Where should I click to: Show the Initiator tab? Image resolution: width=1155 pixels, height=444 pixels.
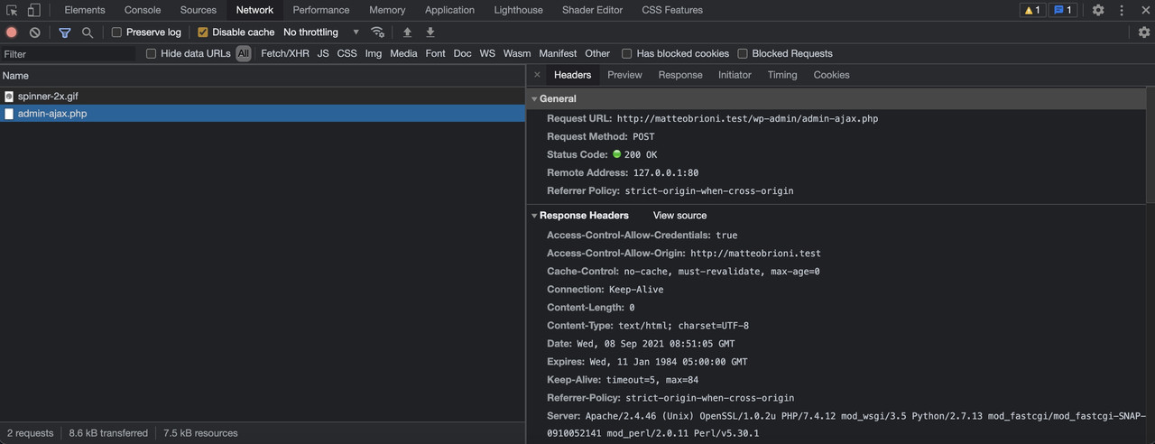(735, 75)
